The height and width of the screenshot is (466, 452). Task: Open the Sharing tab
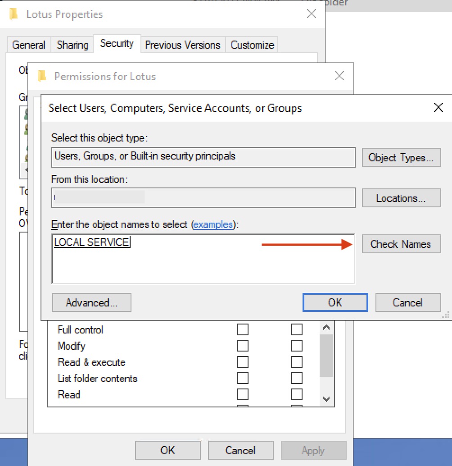(72, 45)
